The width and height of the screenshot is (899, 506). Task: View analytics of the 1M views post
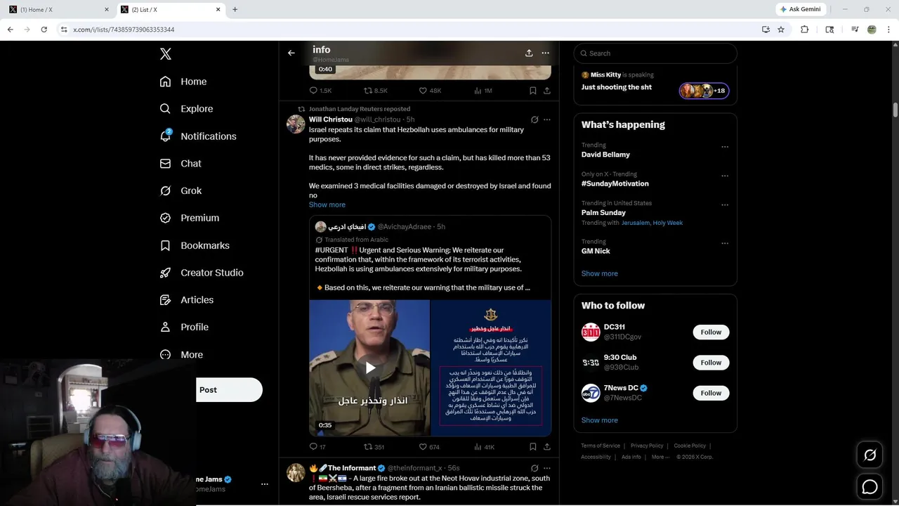pyautogui.click(x=483, y=91)
